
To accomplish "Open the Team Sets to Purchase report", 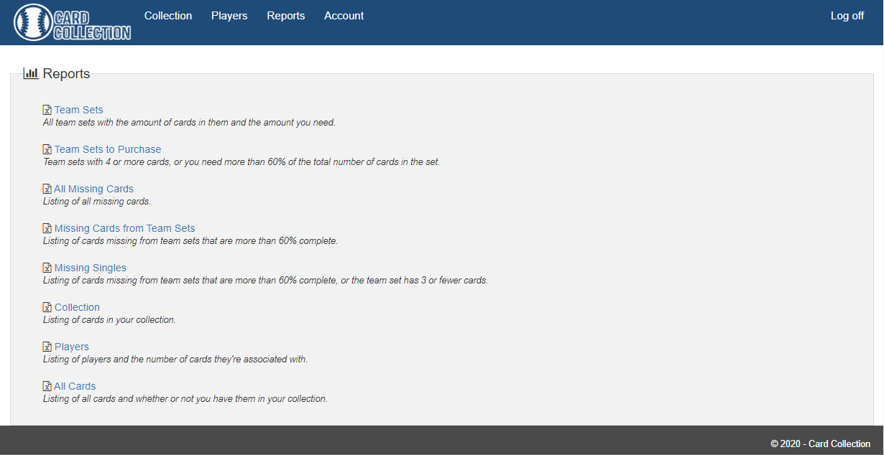I will tap(108, 149).
